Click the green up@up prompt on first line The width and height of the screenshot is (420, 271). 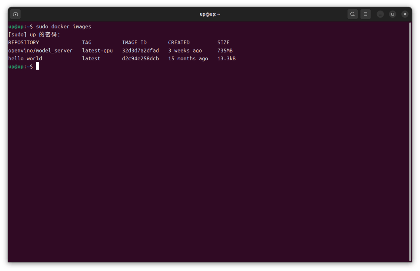(16, 26)
